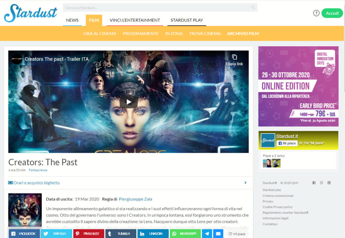Share the page on Pinterest
Image resolution: width=345 pixels, height=238 pixels.
[89, 234]
